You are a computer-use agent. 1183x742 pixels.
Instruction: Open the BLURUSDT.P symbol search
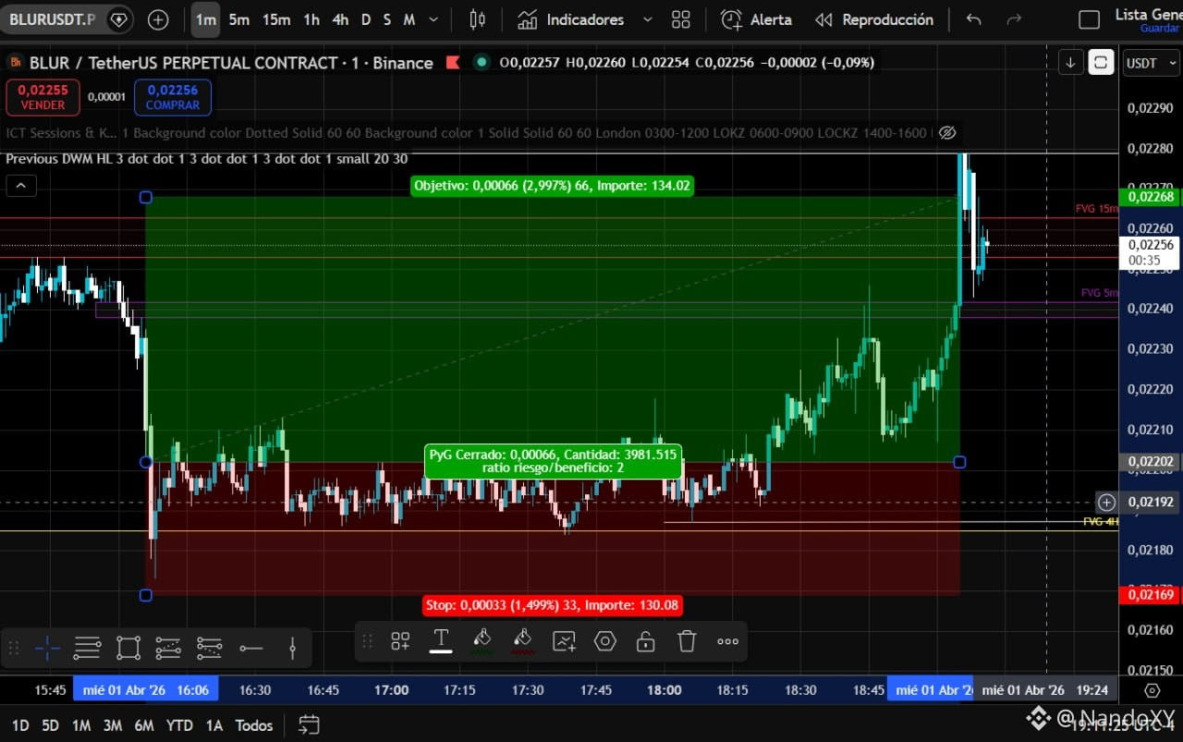53,19
